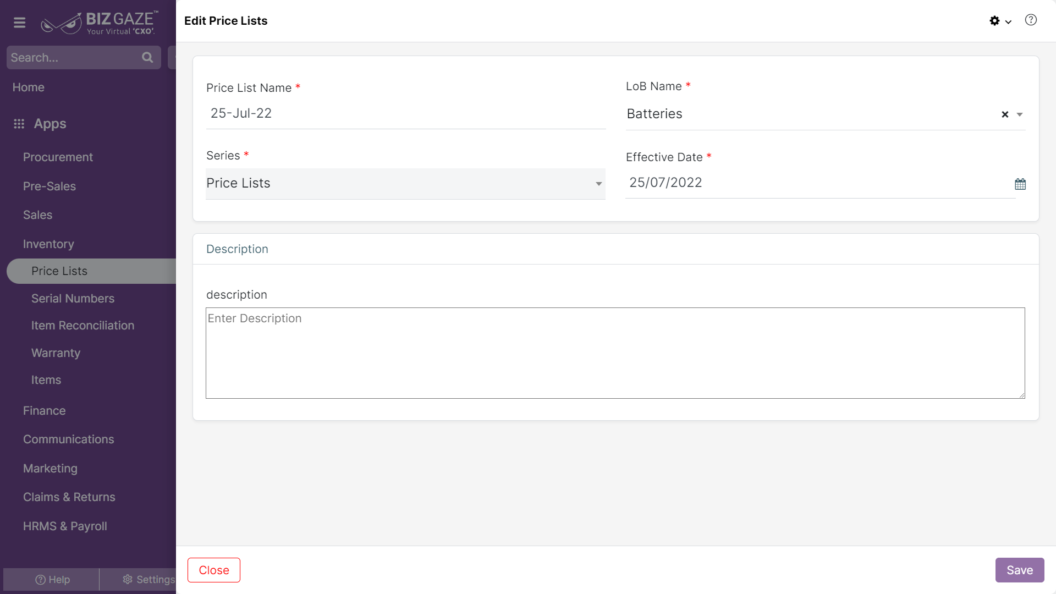The height and width of the screenshot is (594, 1056).
Task: Open the Finance menu
Action: [x=44, y=411]
